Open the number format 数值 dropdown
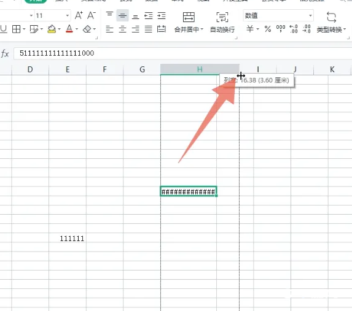This screenshot has width=352, height=311. (310, 16)
